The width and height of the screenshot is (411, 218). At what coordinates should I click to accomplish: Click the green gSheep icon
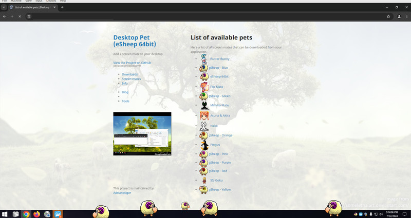tap(203, 96)
